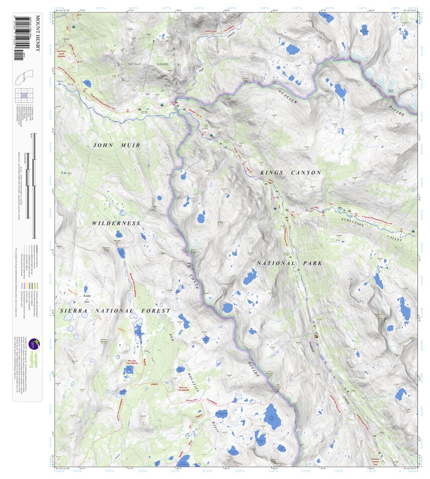Image resolution: width=430 pixels, height=479 pixels.
Task: Select the highlighted Mount Henry index grid square
Action: (x=25, y=95)
